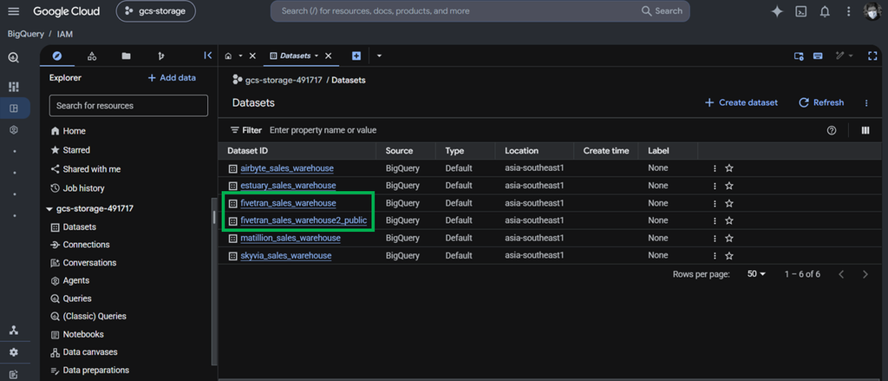The width and height of the screenshot is (888, 381).
Task: Star the skyvia_sales_warehouse dataset
Action: pos(729,256)
